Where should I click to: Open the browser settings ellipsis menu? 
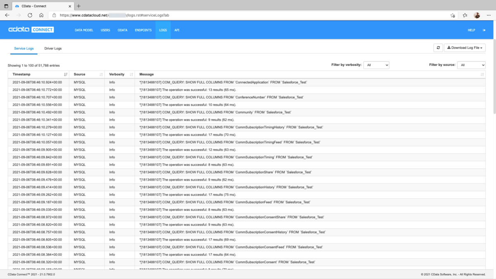pyautogui.click(x=488, y=15)
